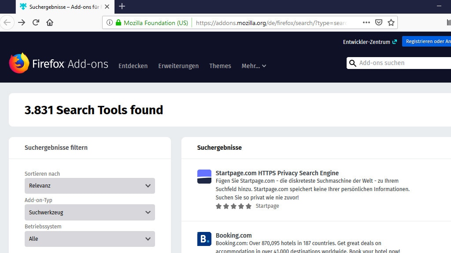Click the magnifier search icon
Screen dimensions: 451x253
353,63
